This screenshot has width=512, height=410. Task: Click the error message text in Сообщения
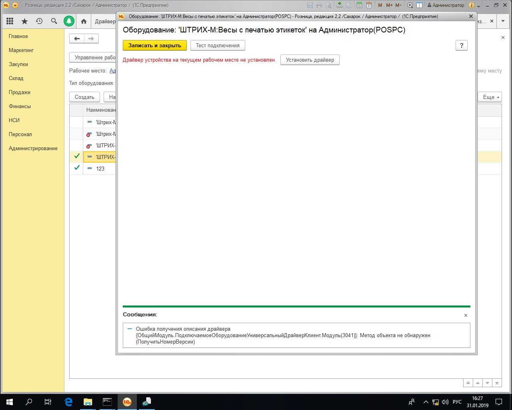click(283, 335)
